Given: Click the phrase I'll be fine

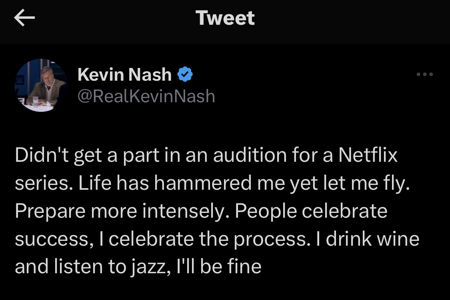Looking at the screenshot, I should [217, 266].
